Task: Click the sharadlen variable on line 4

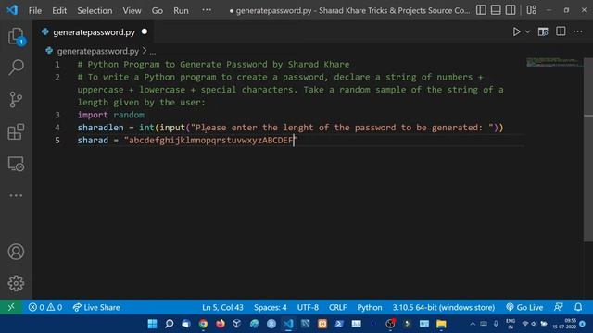Action: (100, 128)
